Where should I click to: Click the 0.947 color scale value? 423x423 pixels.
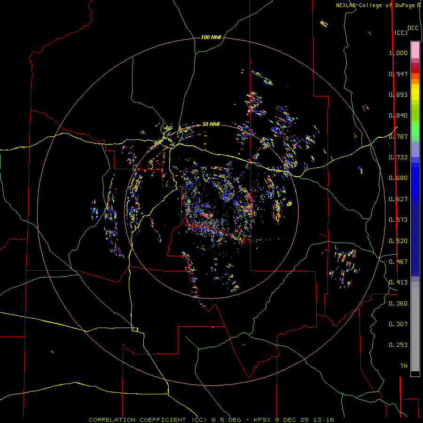[x=398, y=74]
